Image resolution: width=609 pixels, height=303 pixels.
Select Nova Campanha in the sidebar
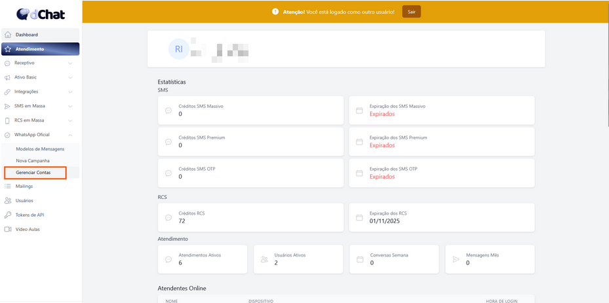pyautogui.click(x=33, y=161)
